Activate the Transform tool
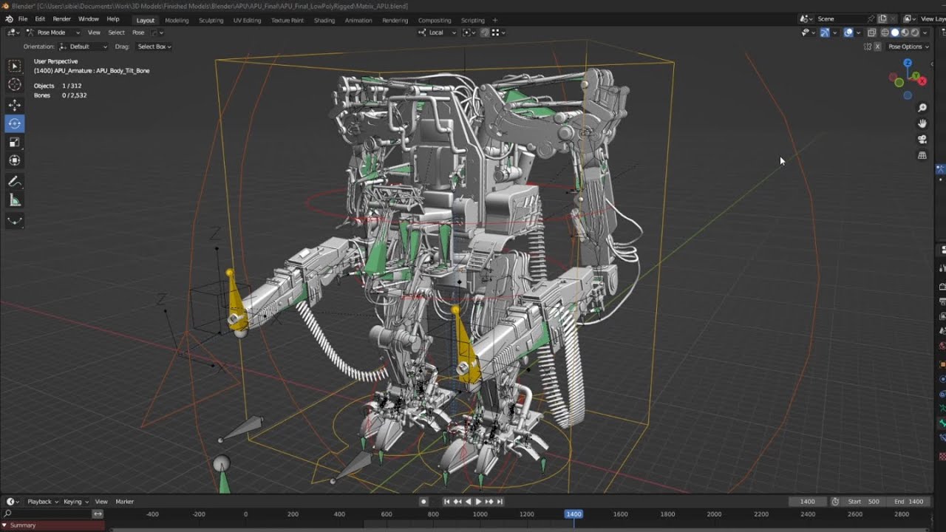Viewport: 946px width, 532px height. (x=15, y=160)
